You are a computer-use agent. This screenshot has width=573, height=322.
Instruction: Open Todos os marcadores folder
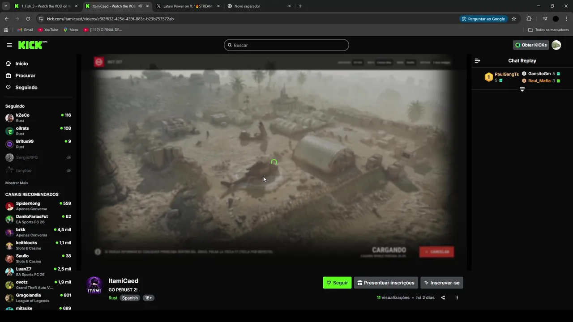coord(548,30)
